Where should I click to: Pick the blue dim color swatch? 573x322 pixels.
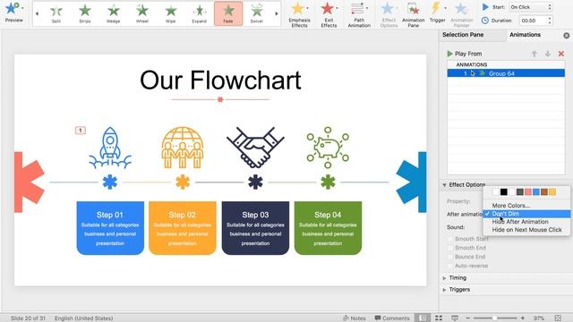[x=535, y=191]
